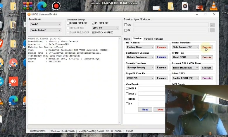Image resolution: width=228 pixels, height=137 pixels.
Task: Click the log panel scroll-up arrow
Action: [x=119, y=38]
